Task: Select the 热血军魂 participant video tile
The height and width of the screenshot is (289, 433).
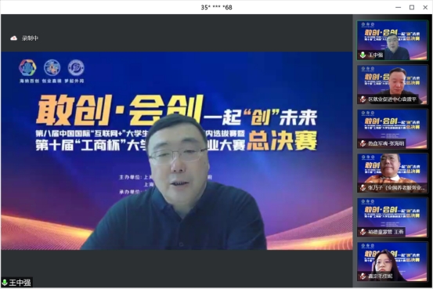Action: pyautogui.click(x=392, y=128)
